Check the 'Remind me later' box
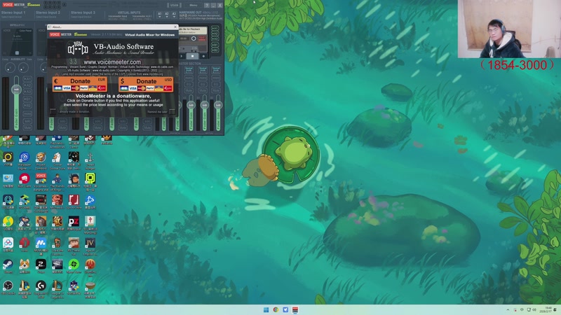 pos(172,112)
